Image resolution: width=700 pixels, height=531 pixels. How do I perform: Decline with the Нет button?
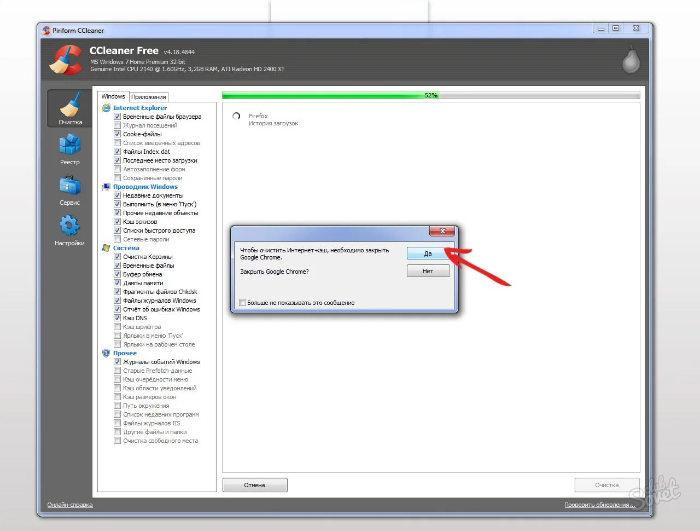pos(428,271)
